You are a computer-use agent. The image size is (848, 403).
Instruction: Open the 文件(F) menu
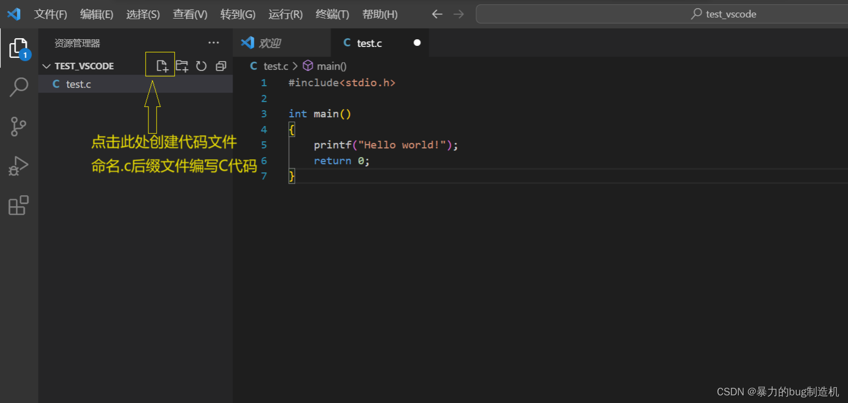(51, 14)
